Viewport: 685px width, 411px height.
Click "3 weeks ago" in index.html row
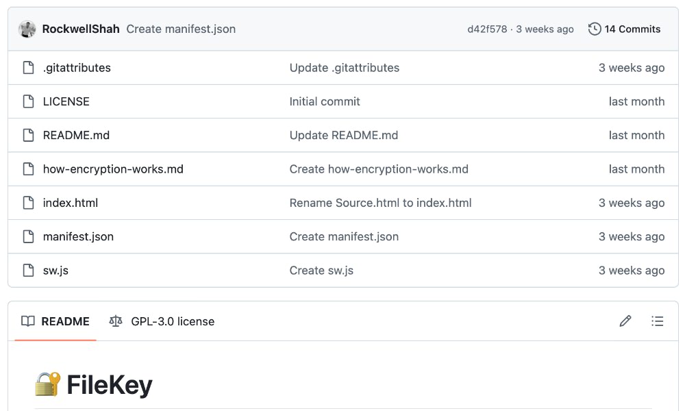(x=632, y=203)
